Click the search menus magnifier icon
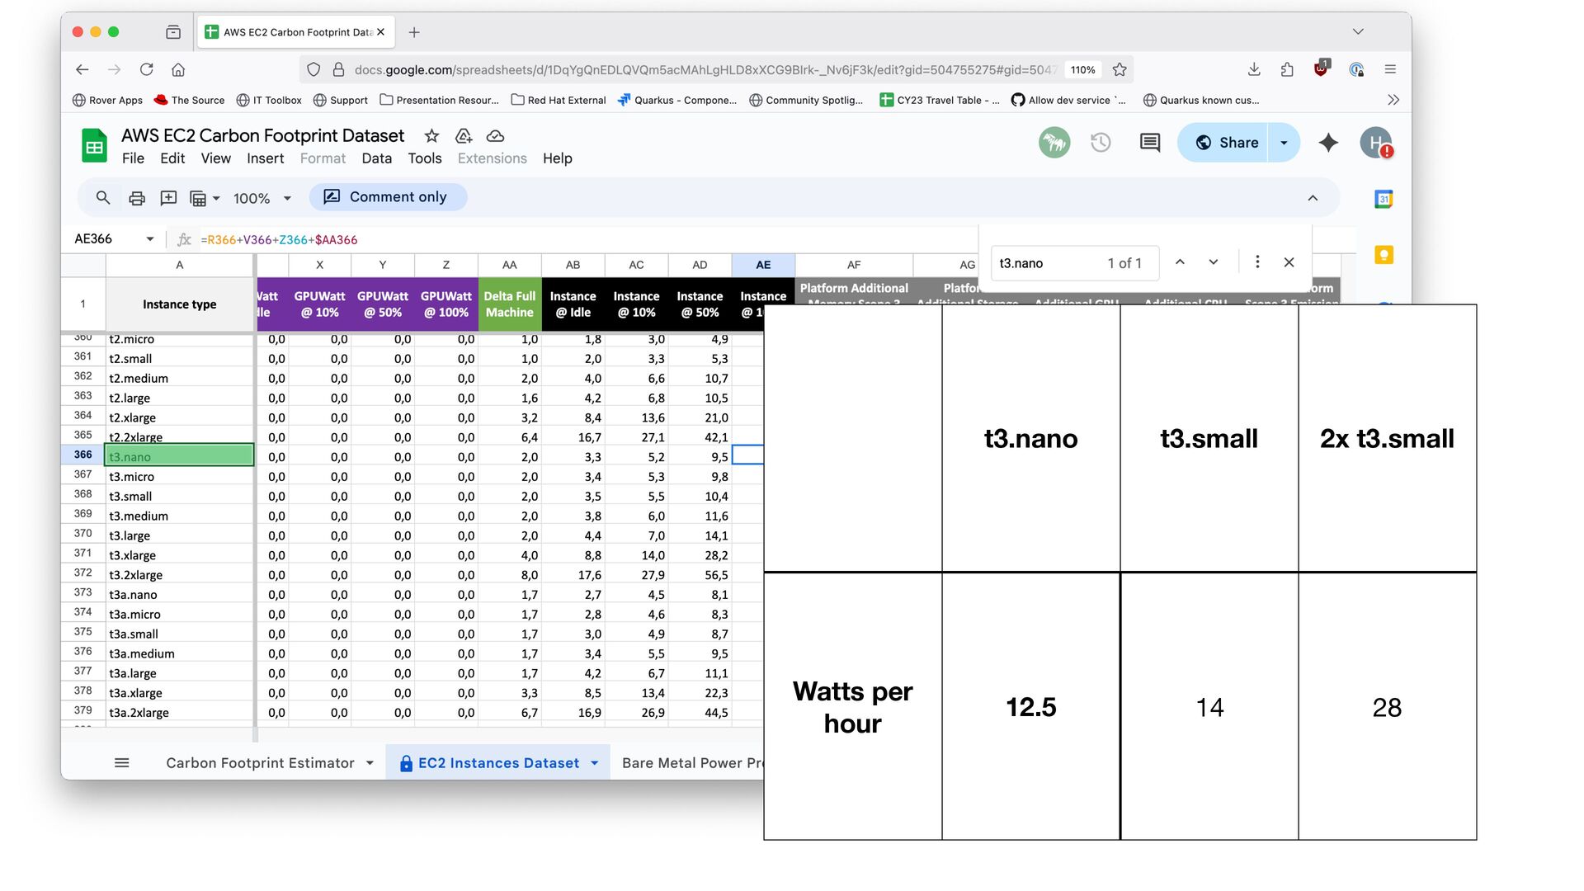 103,198
